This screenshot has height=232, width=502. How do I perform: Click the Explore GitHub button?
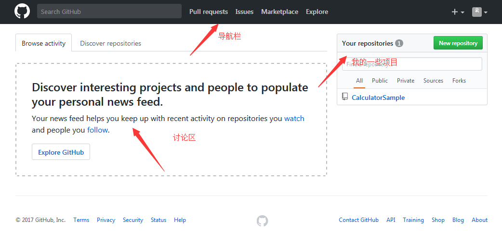coord(61,152)
